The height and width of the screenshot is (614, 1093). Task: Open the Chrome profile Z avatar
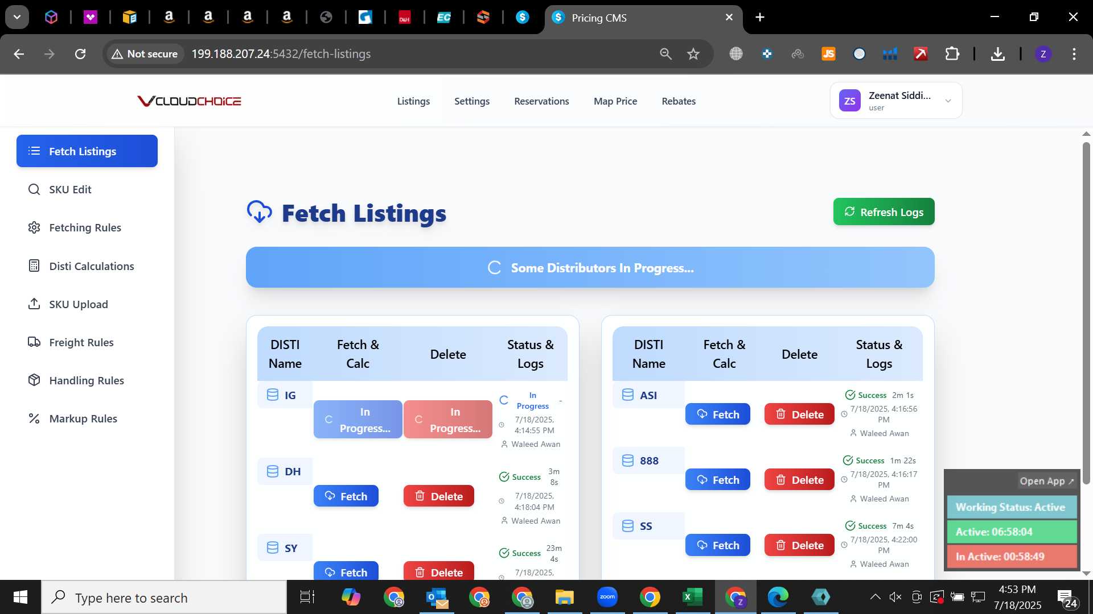click(1043, 54)
